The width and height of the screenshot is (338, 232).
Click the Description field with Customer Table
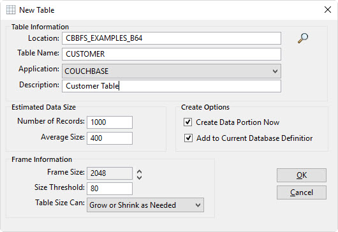[x=172, y=86]
